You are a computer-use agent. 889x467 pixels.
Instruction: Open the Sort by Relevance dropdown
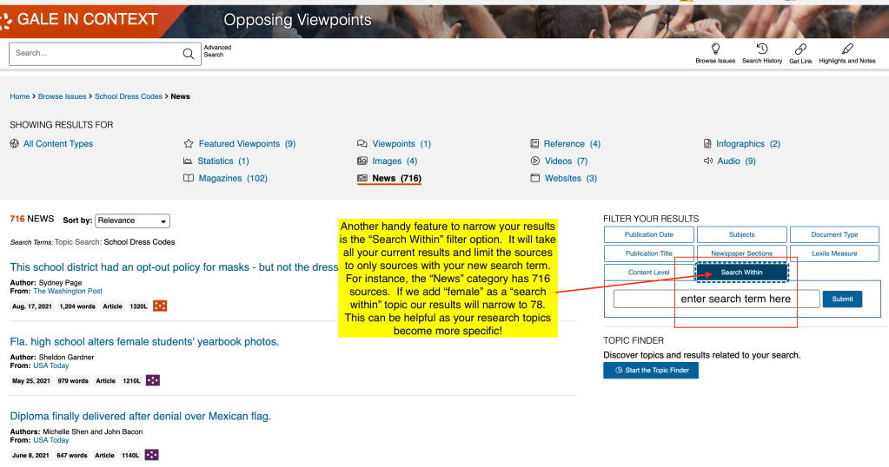(x=132, y=220)
